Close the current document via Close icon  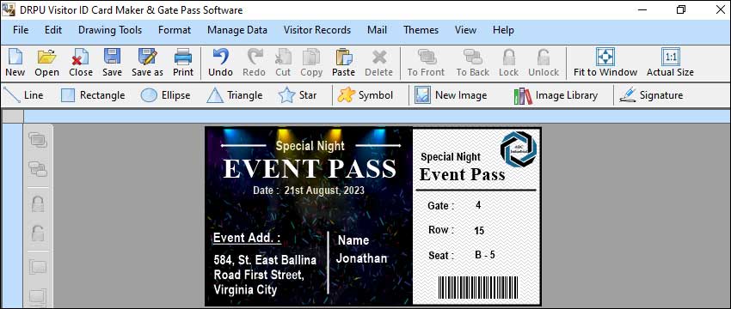point(81,63)
